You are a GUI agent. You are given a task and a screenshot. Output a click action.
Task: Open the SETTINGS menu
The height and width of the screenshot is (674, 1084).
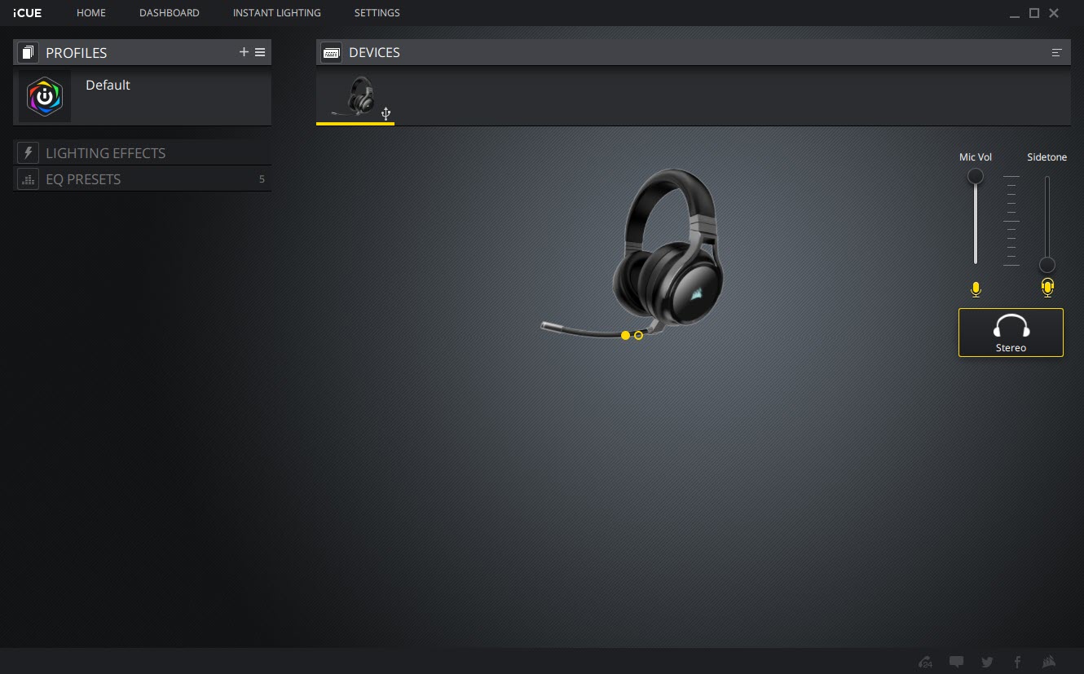[377, 13]
